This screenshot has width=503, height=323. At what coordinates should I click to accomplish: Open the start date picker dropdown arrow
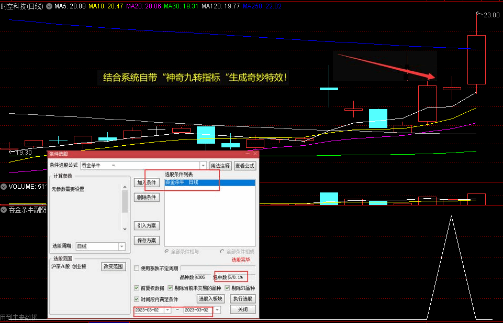167,310
